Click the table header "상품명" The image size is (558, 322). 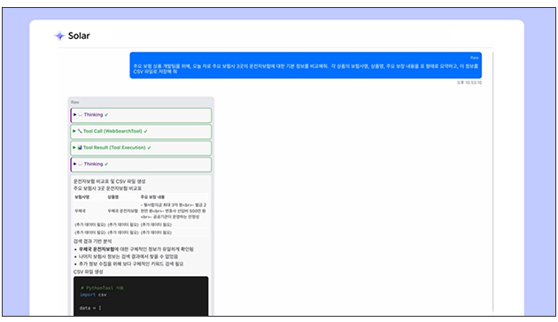(x=113, y=197)
